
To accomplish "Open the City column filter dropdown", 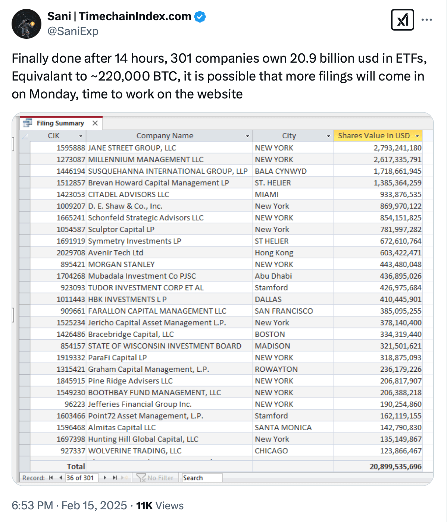I will (x=328, y=136).
